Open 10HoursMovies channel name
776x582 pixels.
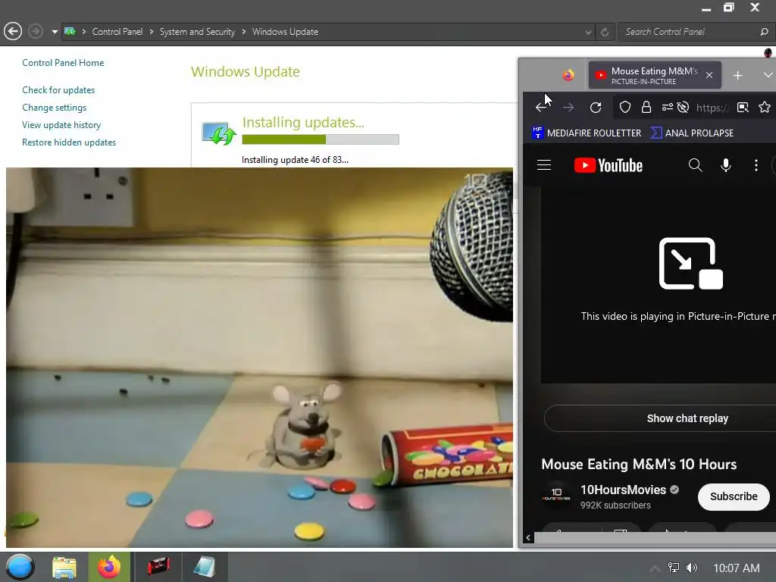click(x=623, y=490)
